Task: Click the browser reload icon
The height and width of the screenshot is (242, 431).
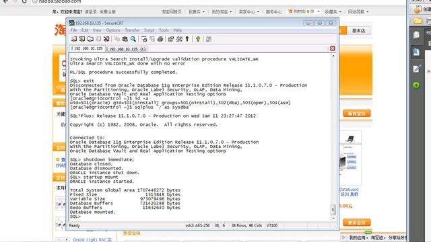Action: click(24, 1)
